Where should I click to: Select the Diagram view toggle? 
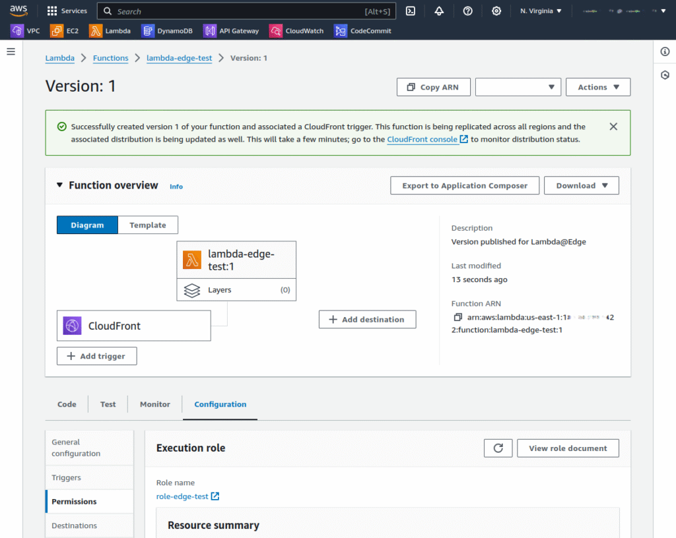(x=87, y=225)
